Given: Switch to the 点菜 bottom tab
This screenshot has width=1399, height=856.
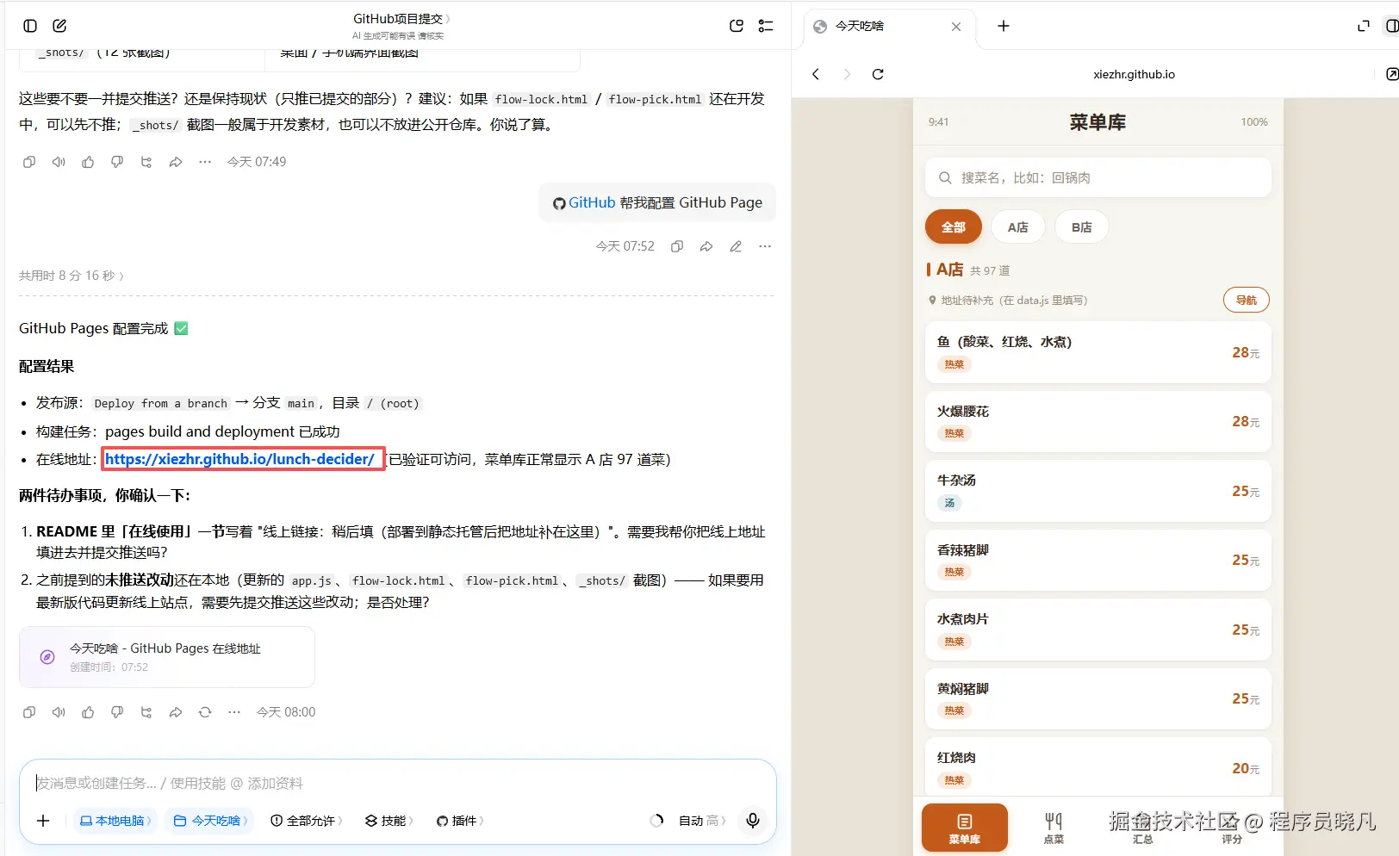Looking at the screenshot, I should (x=1054, y=828).
